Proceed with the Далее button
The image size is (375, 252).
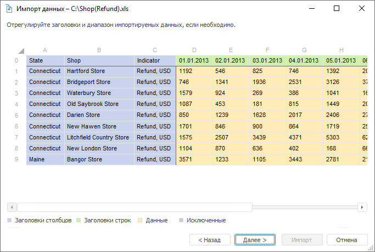pyautogui.click(x=255, y=240)
